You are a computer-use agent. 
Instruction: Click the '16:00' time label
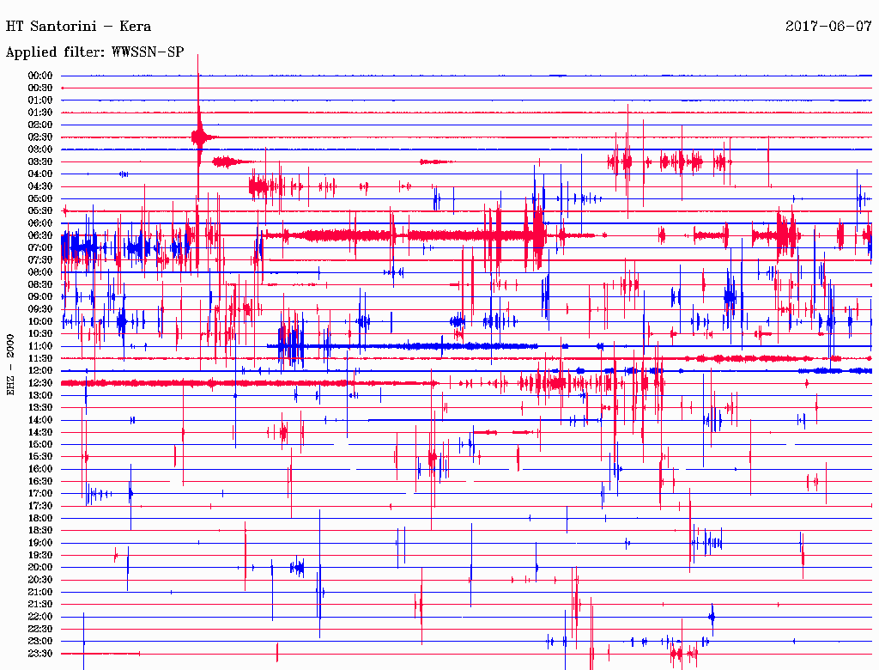pyautogui.click(x=40, y=469)
